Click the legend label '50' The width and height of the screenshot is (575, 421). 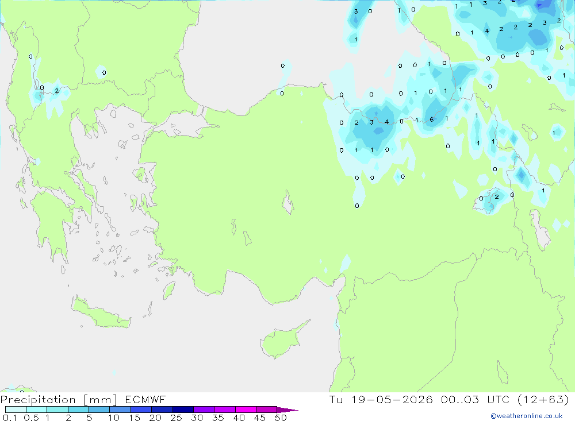pos(281,418)
